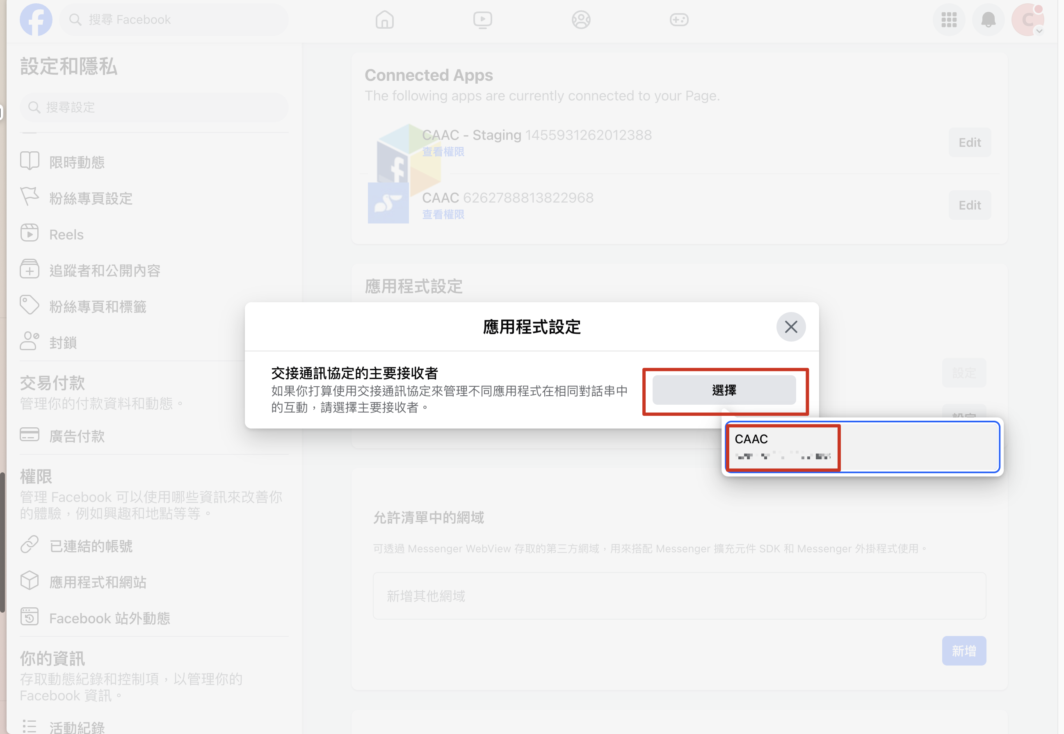Open the Groups tab icon
This screenshot has height=734, width=1064.
coord(581,20)
